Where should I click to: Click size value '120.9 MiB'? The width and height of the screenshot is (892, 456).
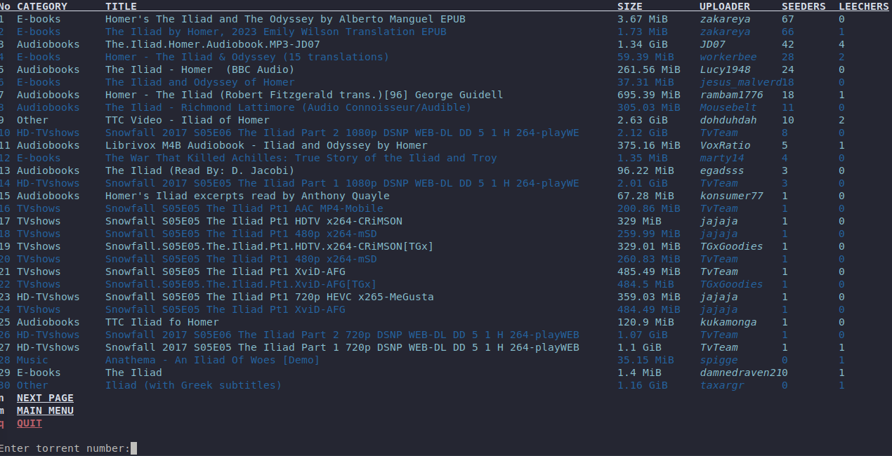tap(645, 322)
